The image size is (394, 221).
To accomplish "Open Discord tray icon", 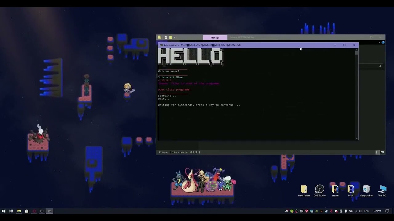I will click(x=287, y=211).
